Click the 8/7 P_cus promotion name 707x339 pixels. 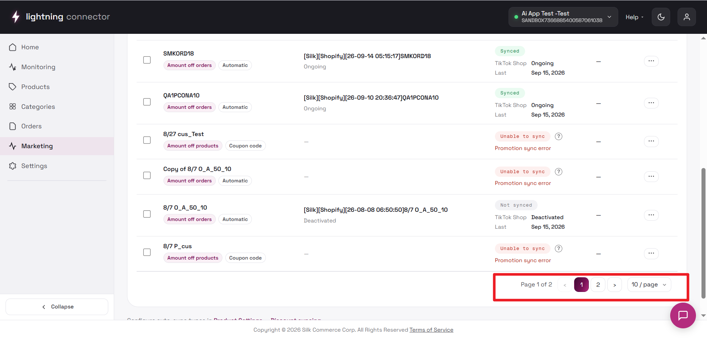[177, 246]
